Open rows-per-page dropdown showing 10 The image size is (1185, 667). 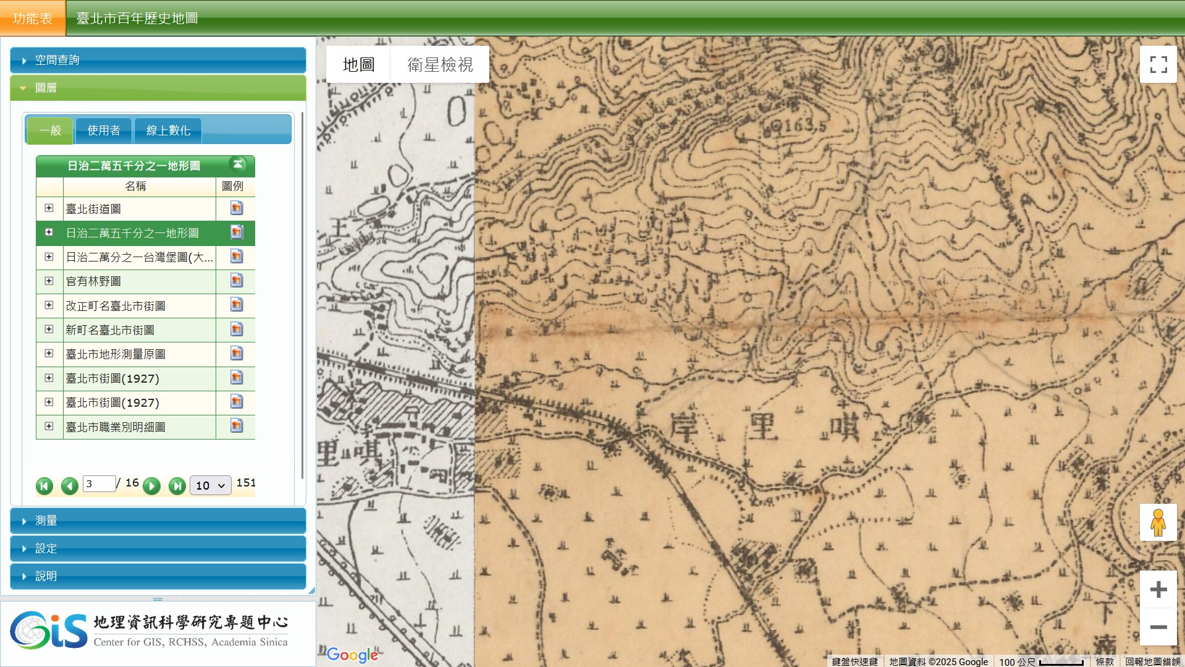click(210, 485)
